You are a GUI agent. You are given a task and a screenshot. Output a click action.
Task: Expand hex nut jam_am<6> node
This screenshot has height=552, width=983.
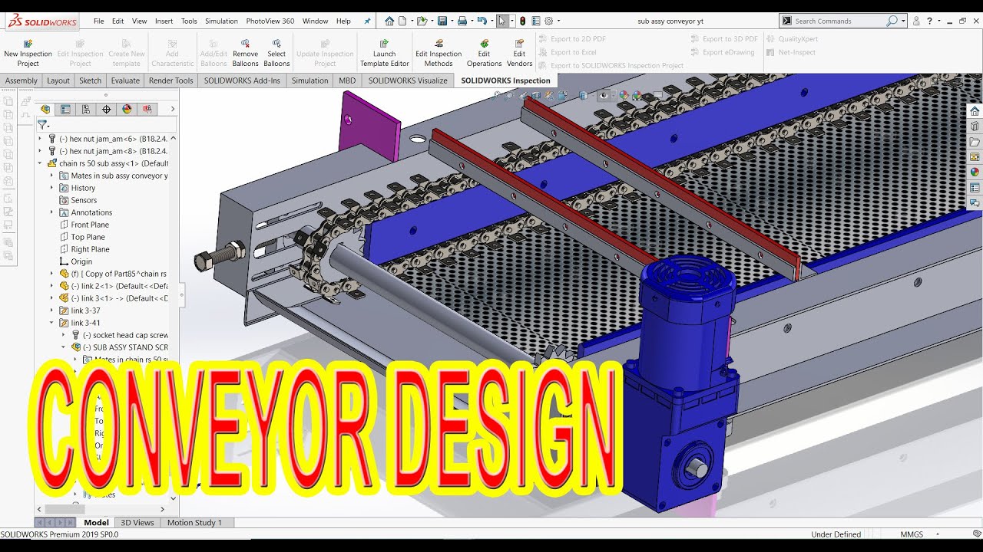click(40, 139)
